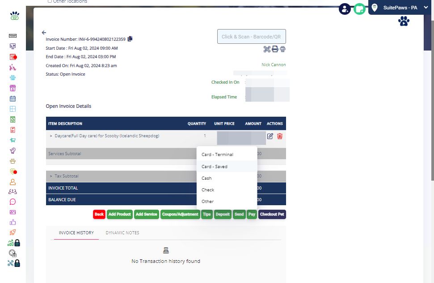This screenshot has width=434, height=283.
Task: Click the receipt printer icon beside printer
Action: (282, 49)
